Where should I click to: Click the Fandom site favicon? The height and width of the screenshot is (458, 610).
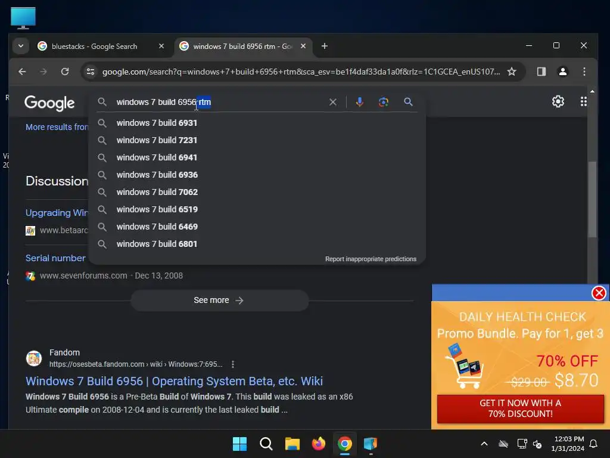coord(34,358)
